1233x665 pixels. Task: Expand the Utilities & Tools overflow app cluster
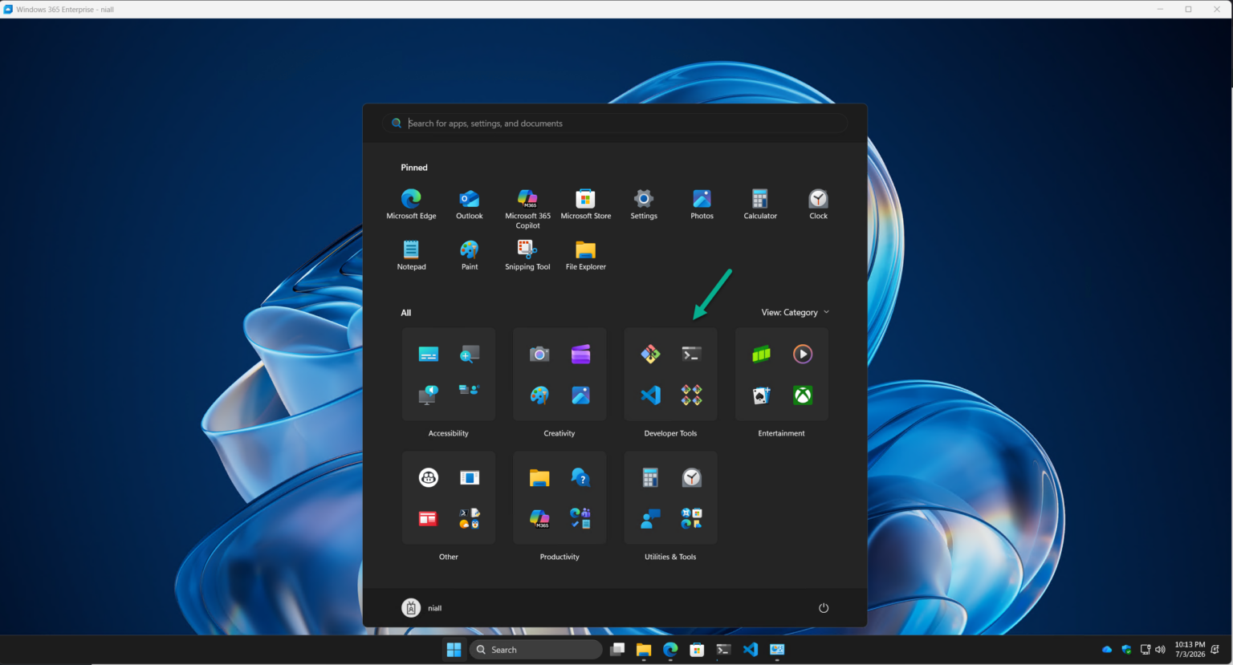click(x=691, y=518)
